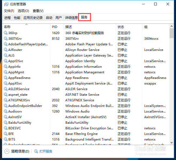Click the service icon of AdobeFlashPlayerUpdat...
This screenshot has height=160, width=176.
tap(6, 44)
